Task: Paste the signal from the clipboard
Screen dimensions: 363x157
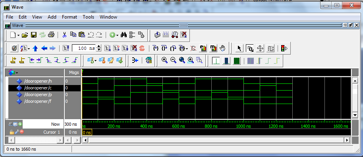Action: [x=81, y=35]
